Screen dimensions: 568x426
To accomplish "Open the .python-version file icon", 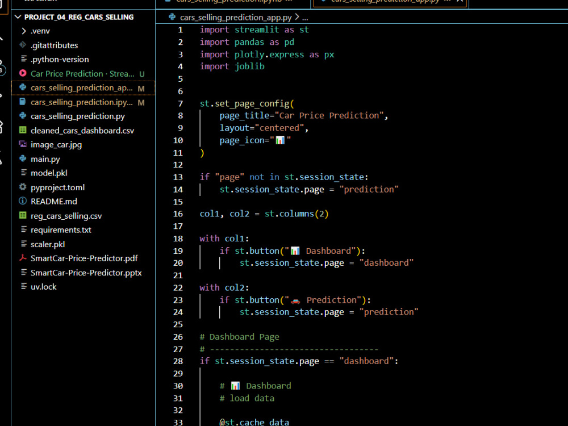I will point(23,59).
